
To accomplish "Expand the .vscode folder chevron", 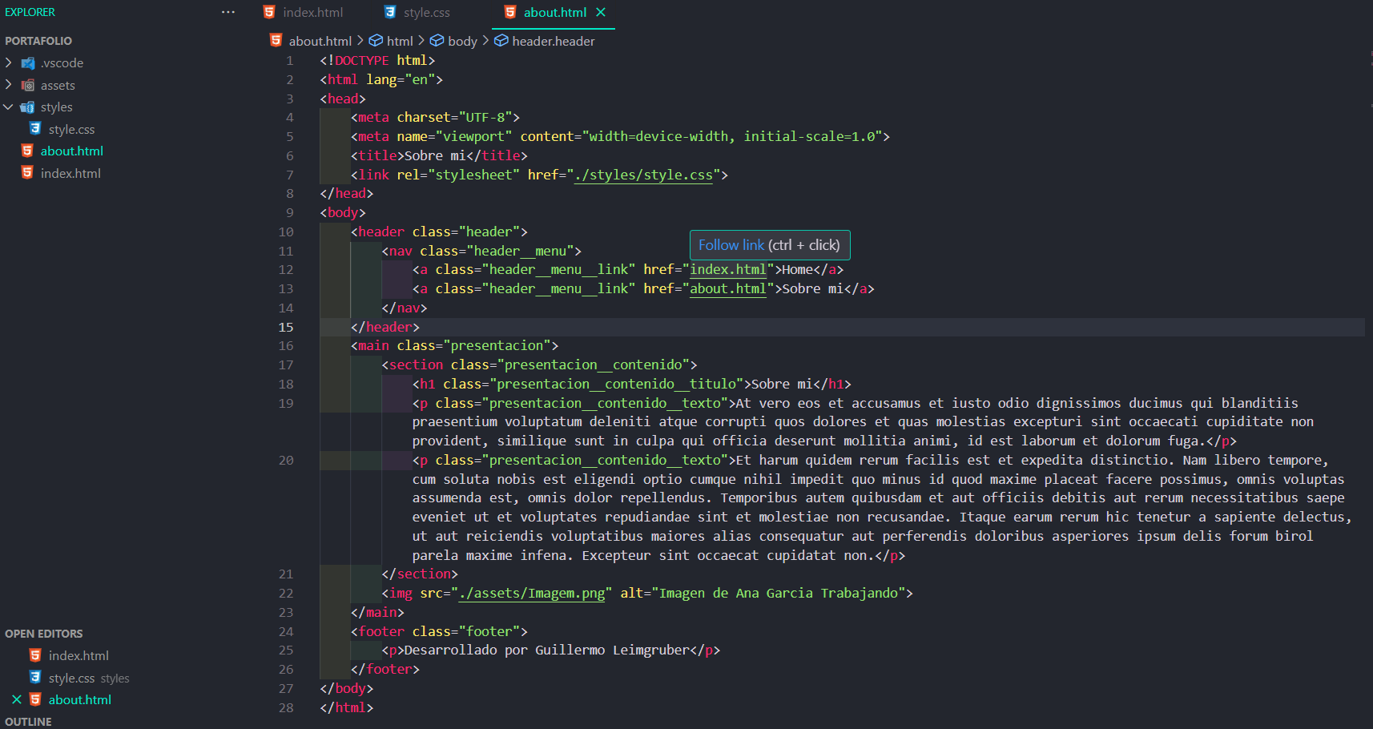I will click(9, 62).
